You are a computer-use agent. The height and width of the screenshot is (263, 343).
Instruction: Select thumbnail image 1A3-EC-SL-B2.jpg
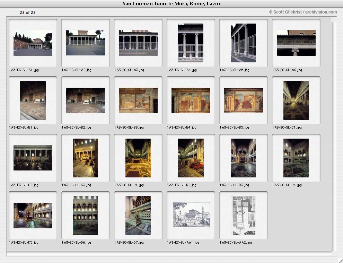(x=86, y=100)
